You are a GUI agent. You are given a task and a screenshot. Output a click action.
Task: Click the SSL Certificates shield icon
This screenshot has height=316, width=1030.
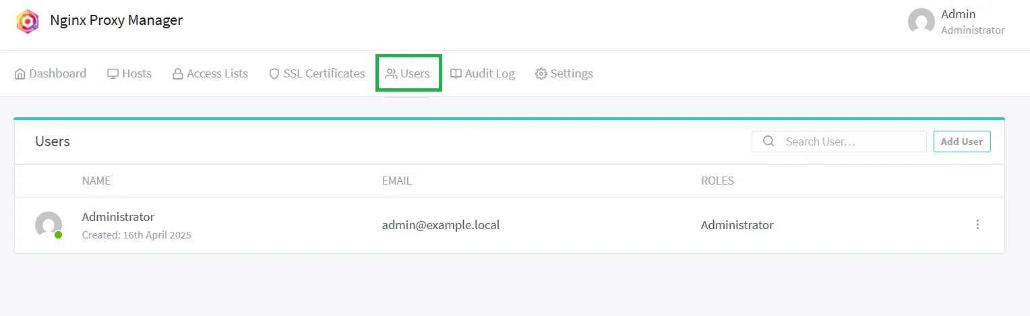(x=274, y=74)
